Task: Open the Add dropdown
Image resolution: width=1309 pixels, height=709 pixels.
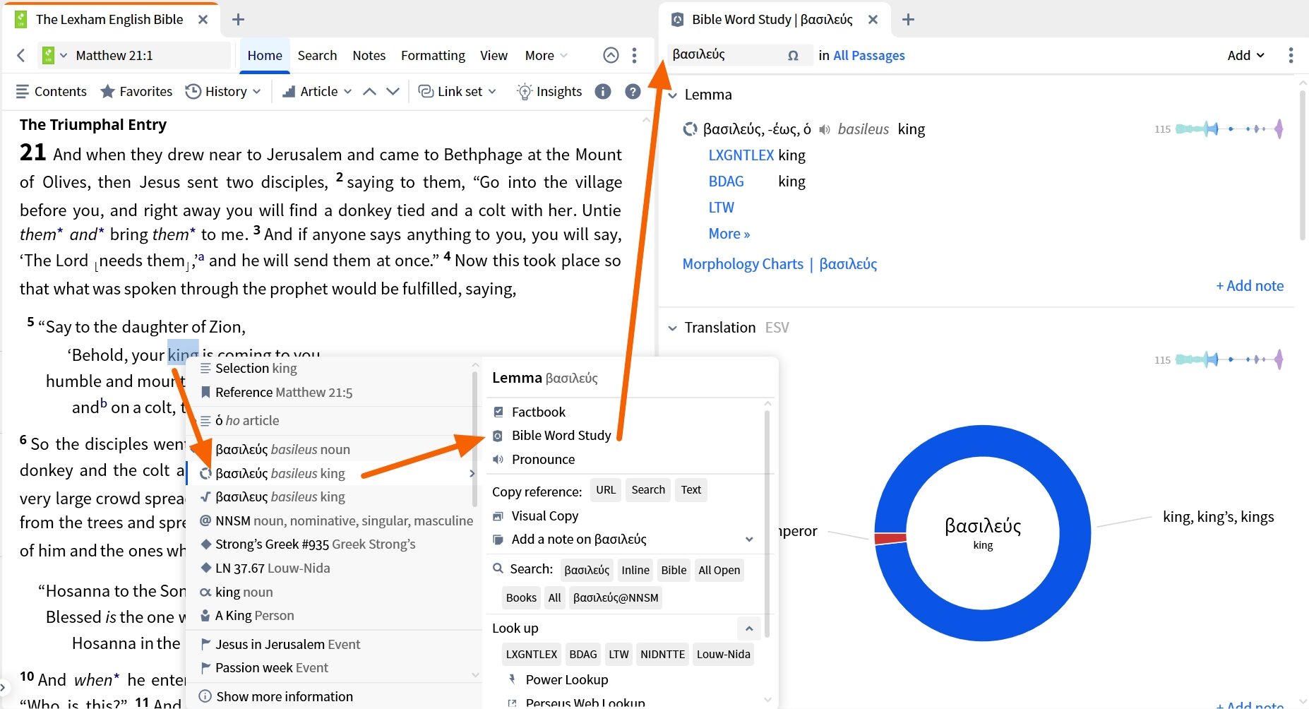Action: 1245,55
